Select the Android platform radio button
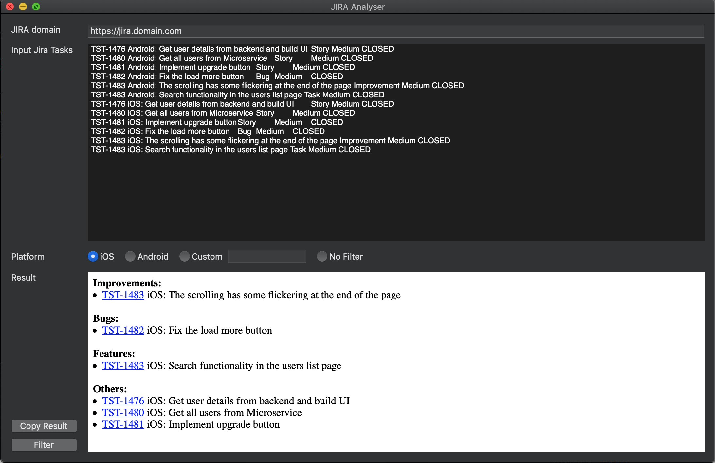The image size is (715, 463). (x=130, y=256)
